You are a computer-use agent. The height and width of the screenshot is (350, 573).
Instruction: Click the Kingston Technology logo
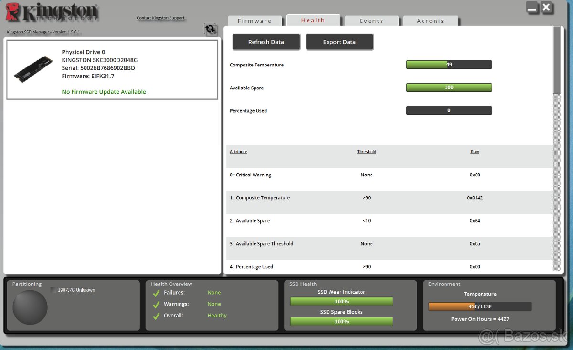(x=52, y=12)
